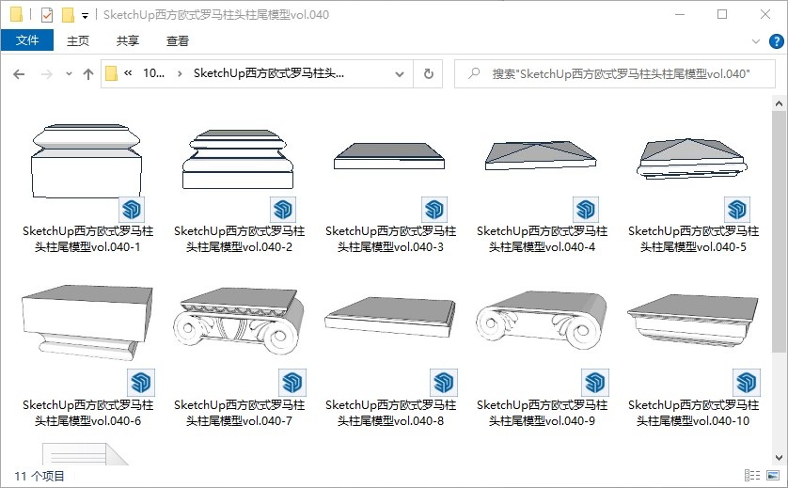788x488 pixels.
Task: Click the file name label vol.040-2
Action: click(239, 239)
